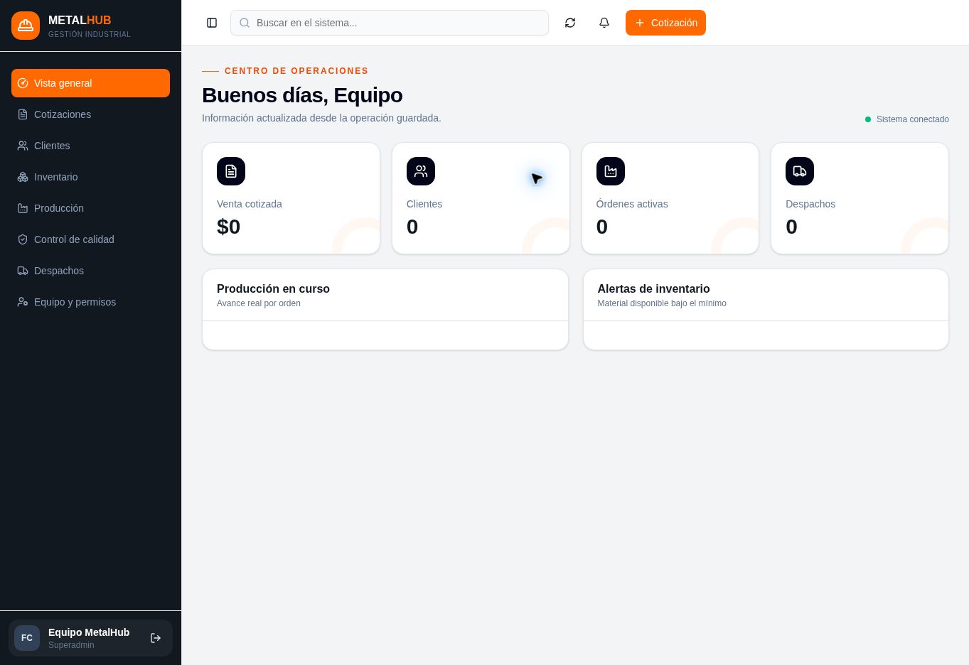
Task: Select Vista general menu item
Action: 90,83
